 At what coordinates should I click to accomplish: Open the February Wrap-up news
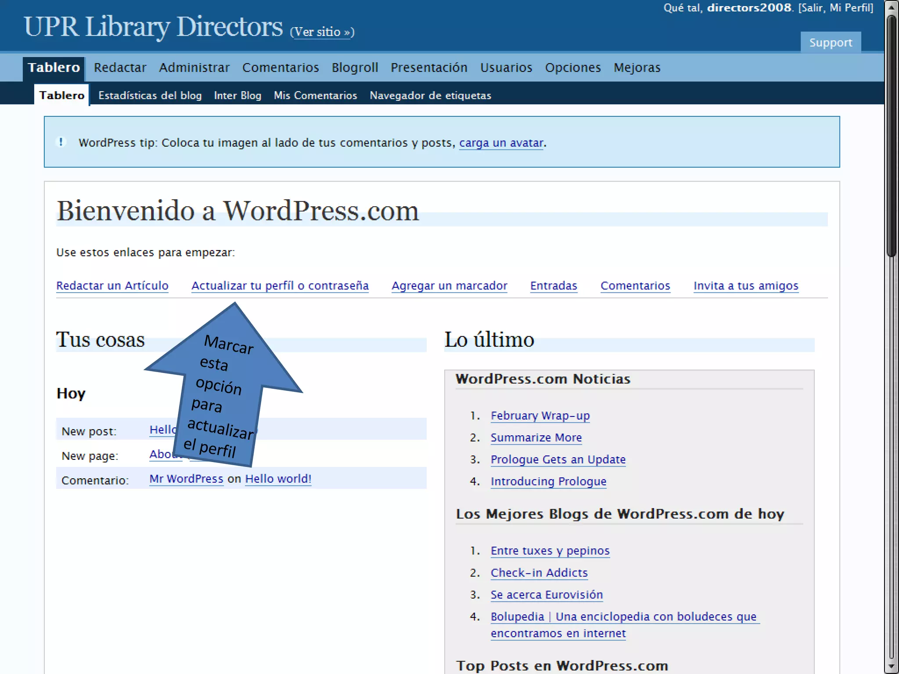point(540,416)
